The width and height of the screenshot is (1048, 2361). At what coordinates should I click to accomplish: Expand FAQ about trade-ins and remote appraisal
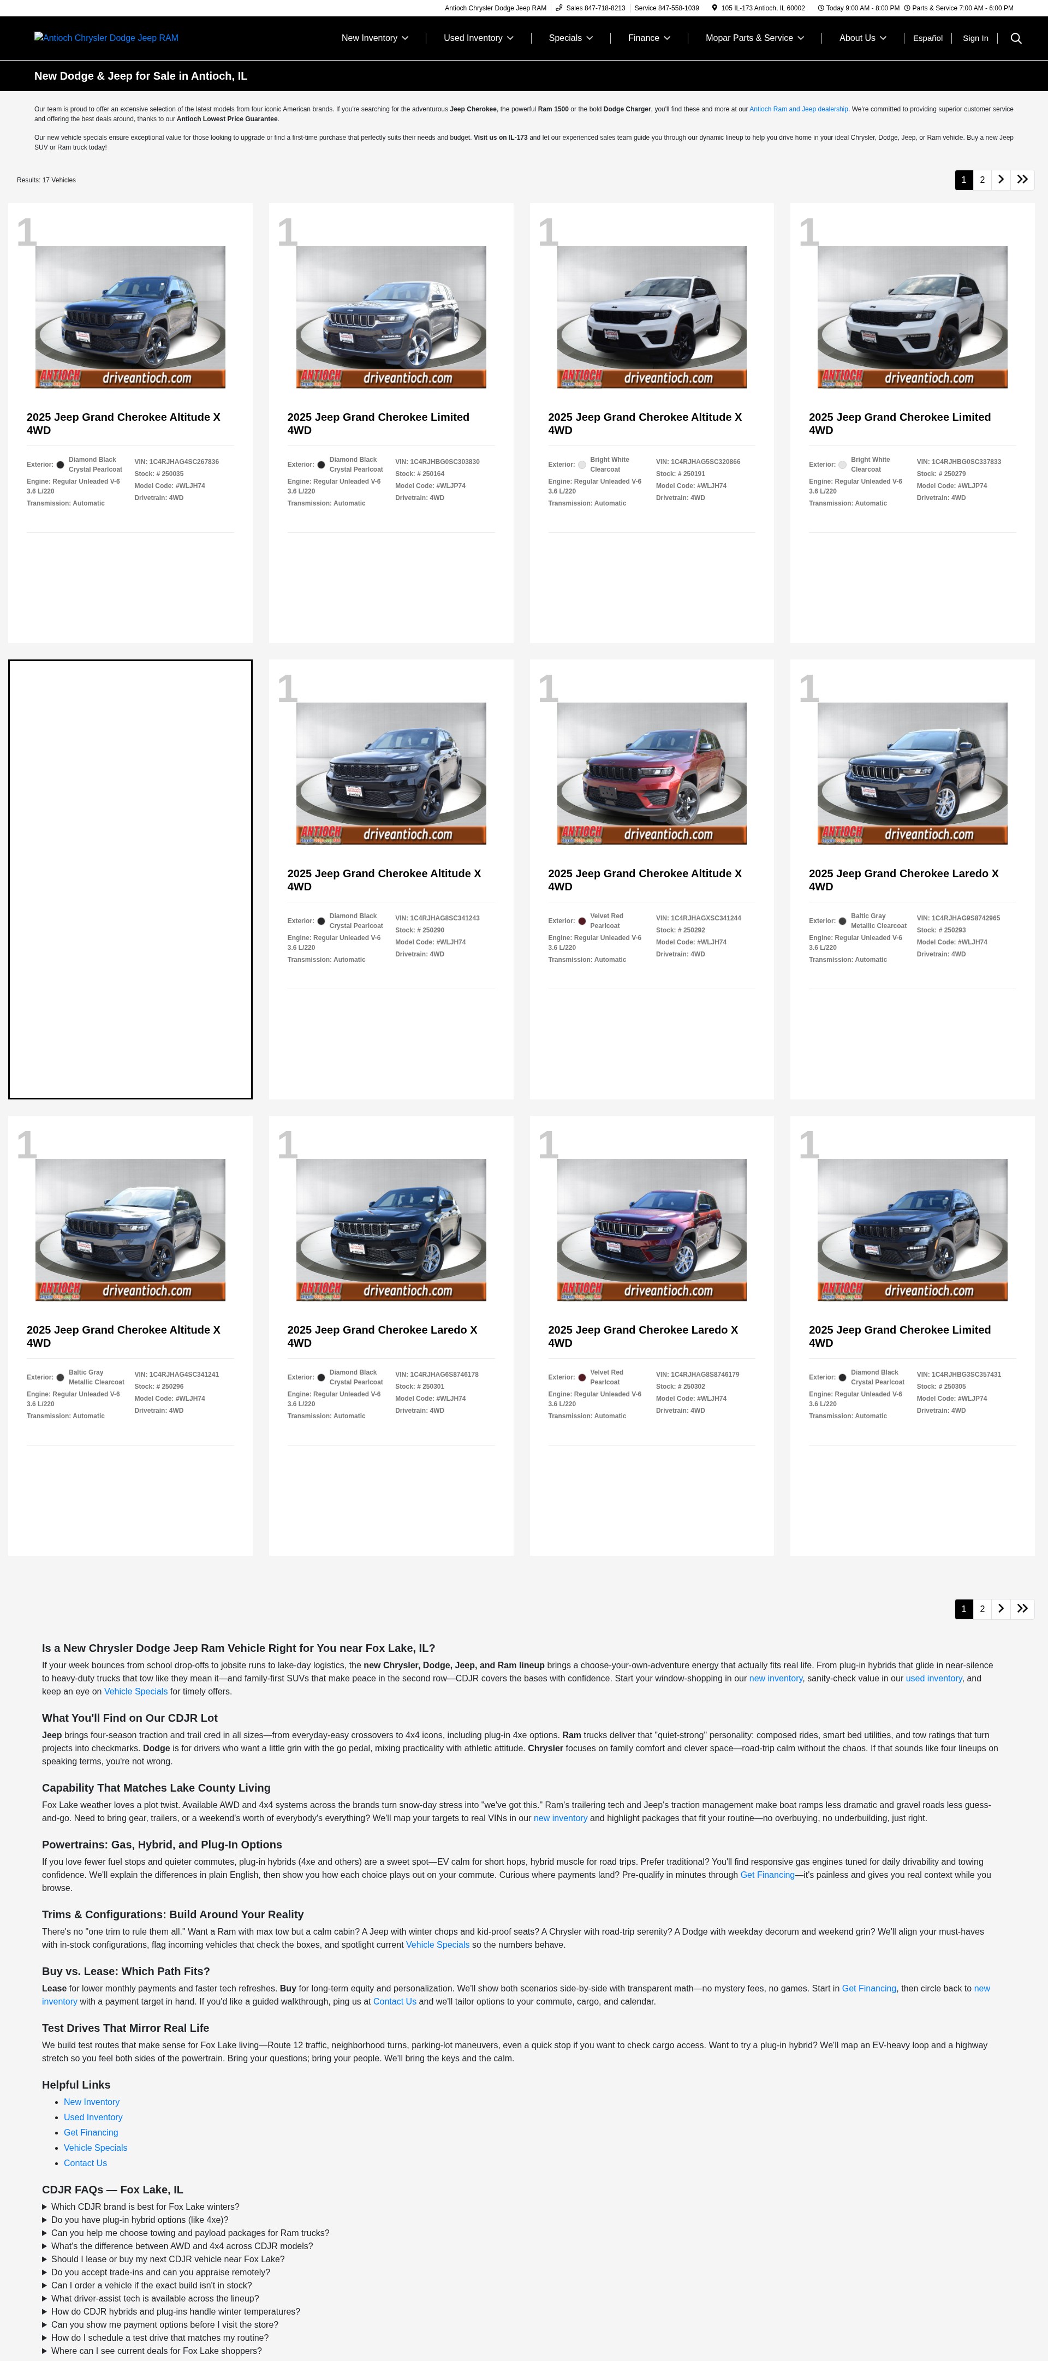point(157,2272)
